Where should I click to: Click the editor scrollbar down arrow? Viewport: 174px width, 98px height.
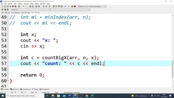173,87
